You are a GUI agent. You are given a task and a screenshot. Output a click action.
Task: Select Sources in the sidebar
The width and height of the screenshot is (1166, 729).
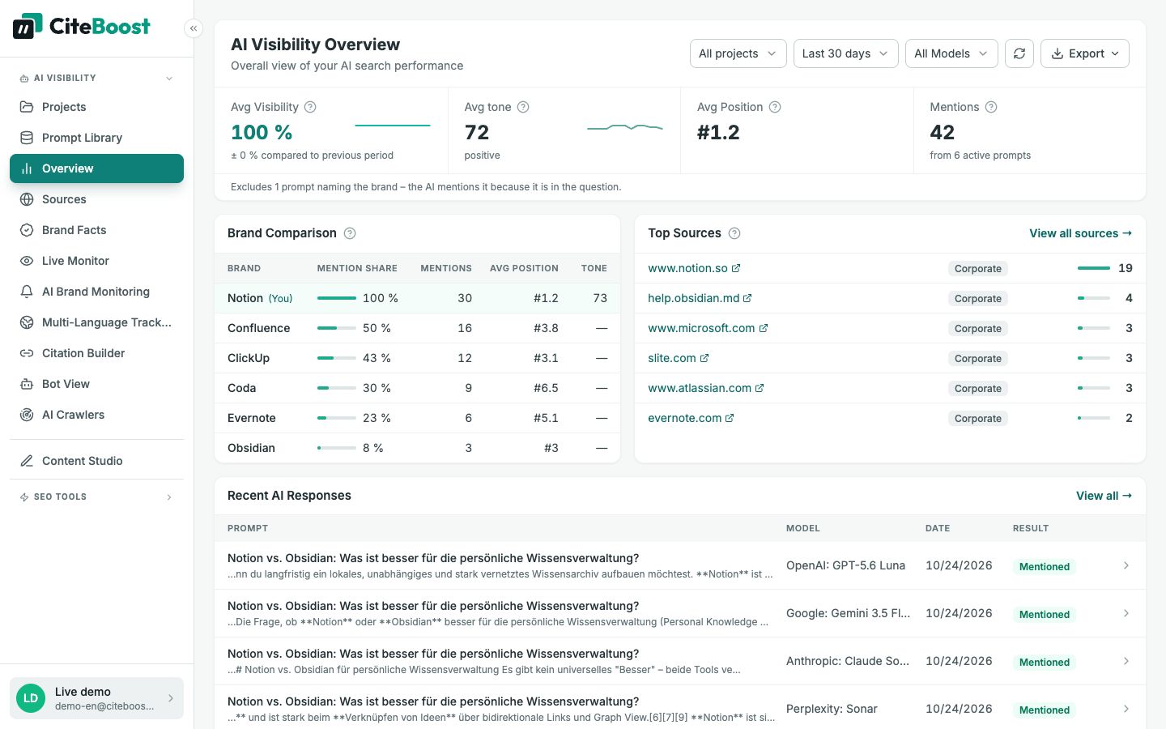(x=96, y=199)
